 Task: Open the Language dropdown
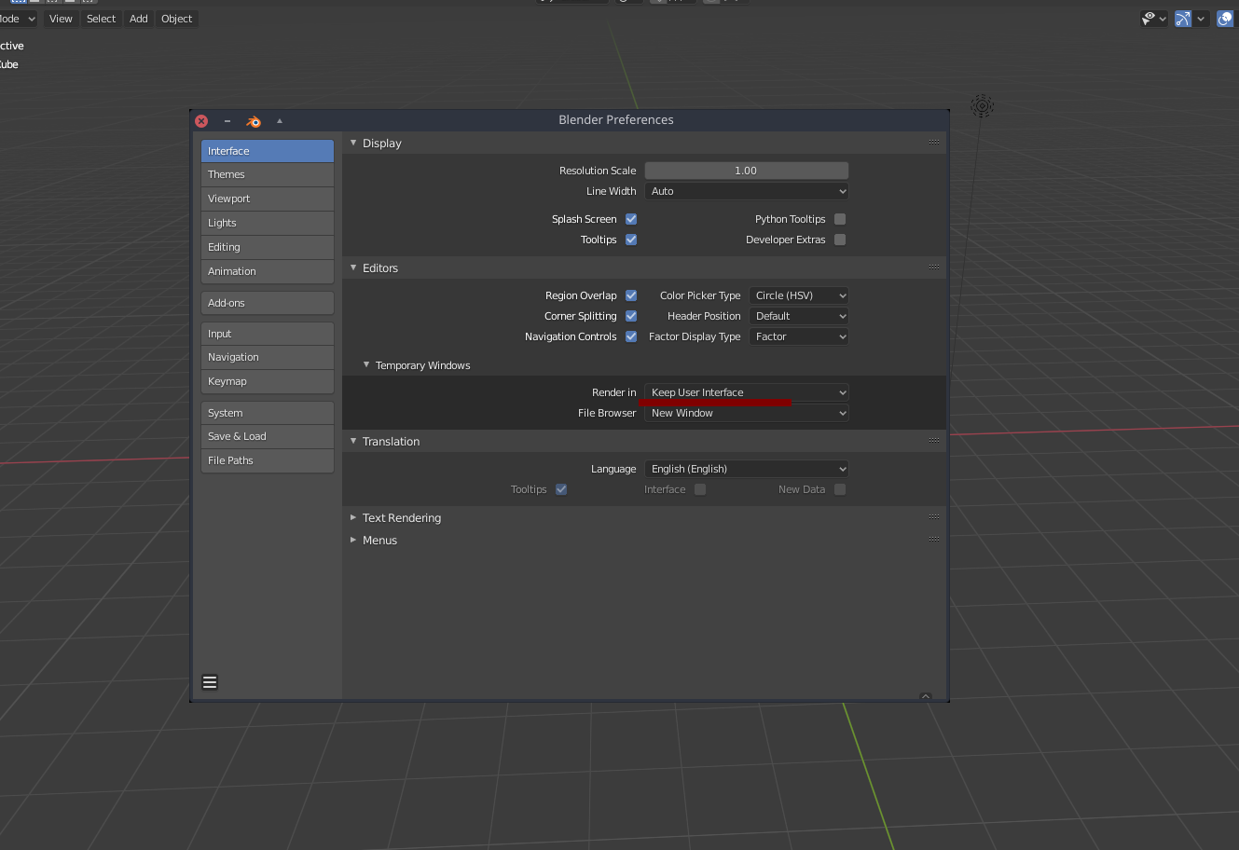pyautogui.click(x=747, y=469)
